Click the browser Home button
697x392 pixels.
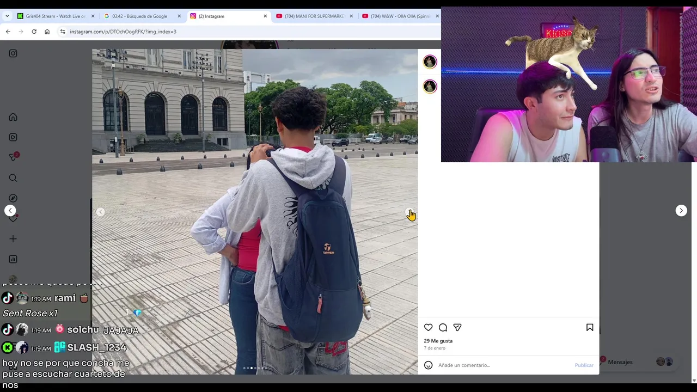pyautogui.click(x=47, y=32)
